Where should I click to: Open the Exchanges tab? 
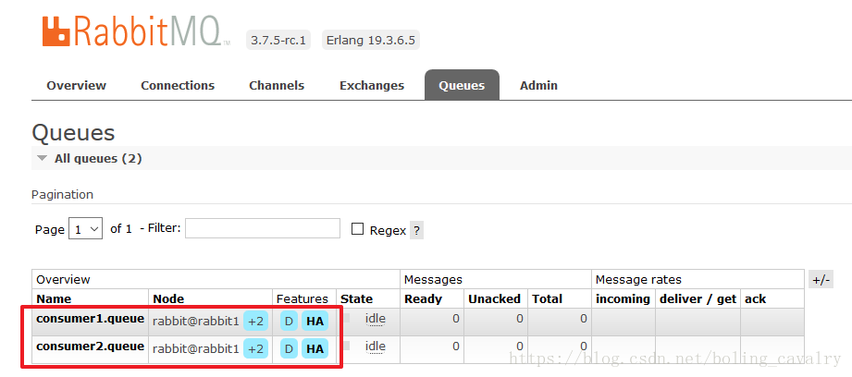[372, 86]
